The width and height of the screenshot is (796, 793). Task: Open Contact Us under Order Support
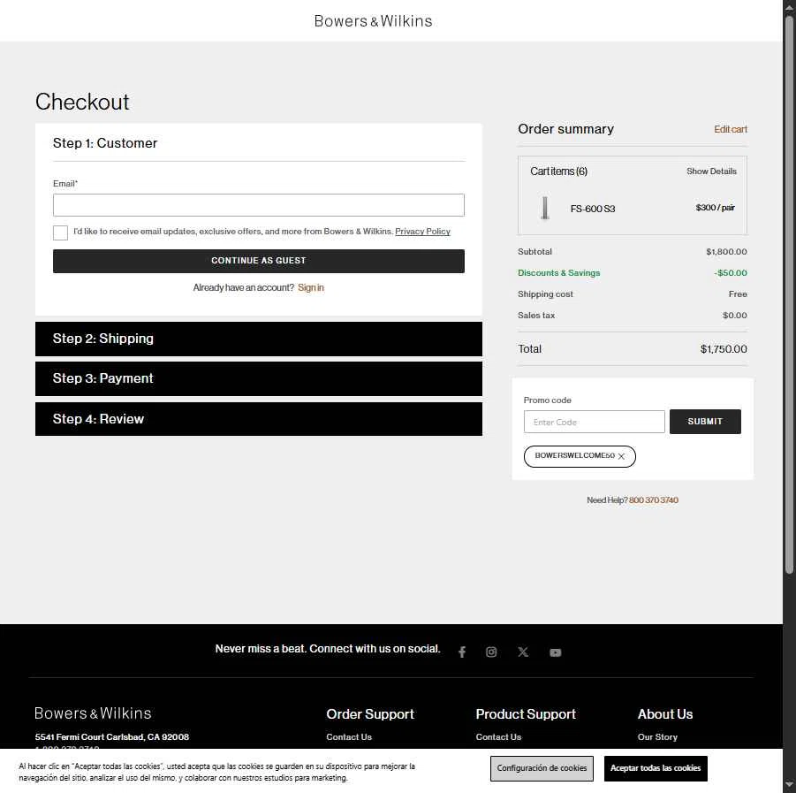tap(349, 736)
